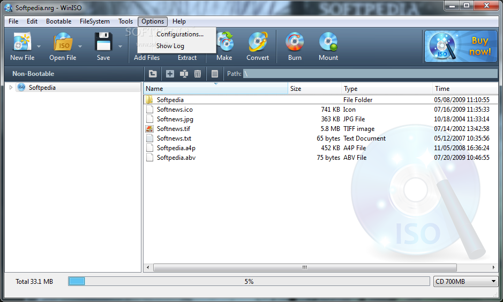Click the Text Document type cell
Viewport: 503px width, 302px height.
(364, 138)
